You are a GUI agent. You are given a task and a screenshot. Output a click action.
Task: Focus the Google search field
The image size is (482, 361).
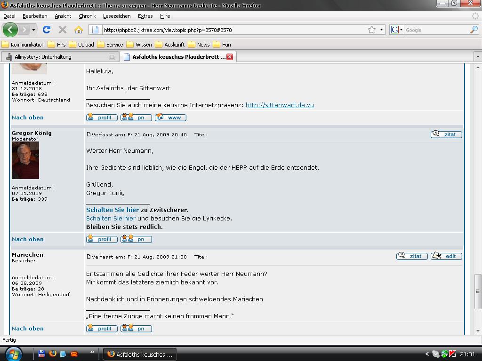tap(436, 30)
